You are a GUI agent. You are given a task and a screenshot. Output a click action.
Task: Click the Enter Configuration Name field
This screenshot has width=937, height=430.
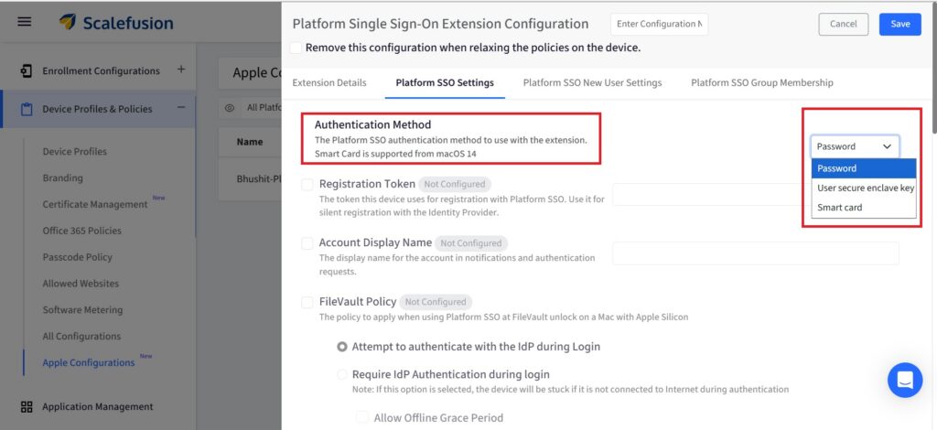(x=659, y=24)
